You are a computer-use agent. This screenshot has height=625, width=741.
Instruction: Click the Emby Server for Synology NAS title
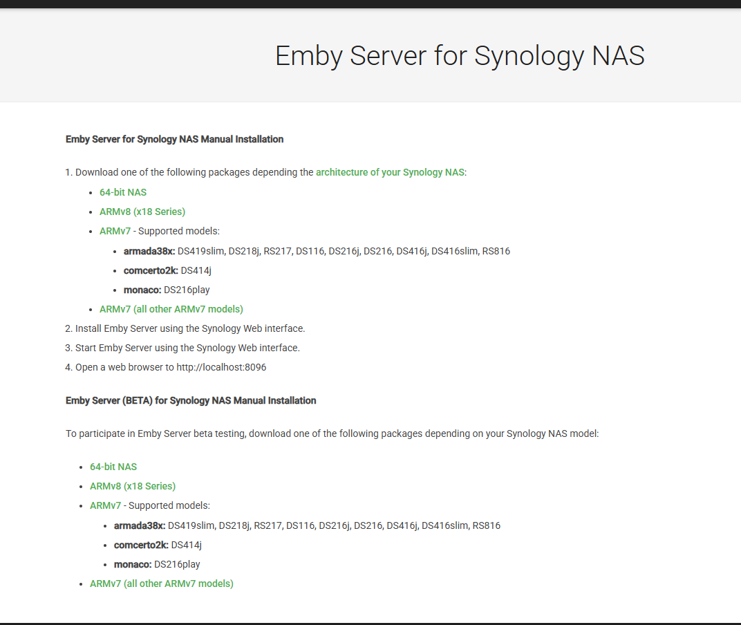pos(460,56)
